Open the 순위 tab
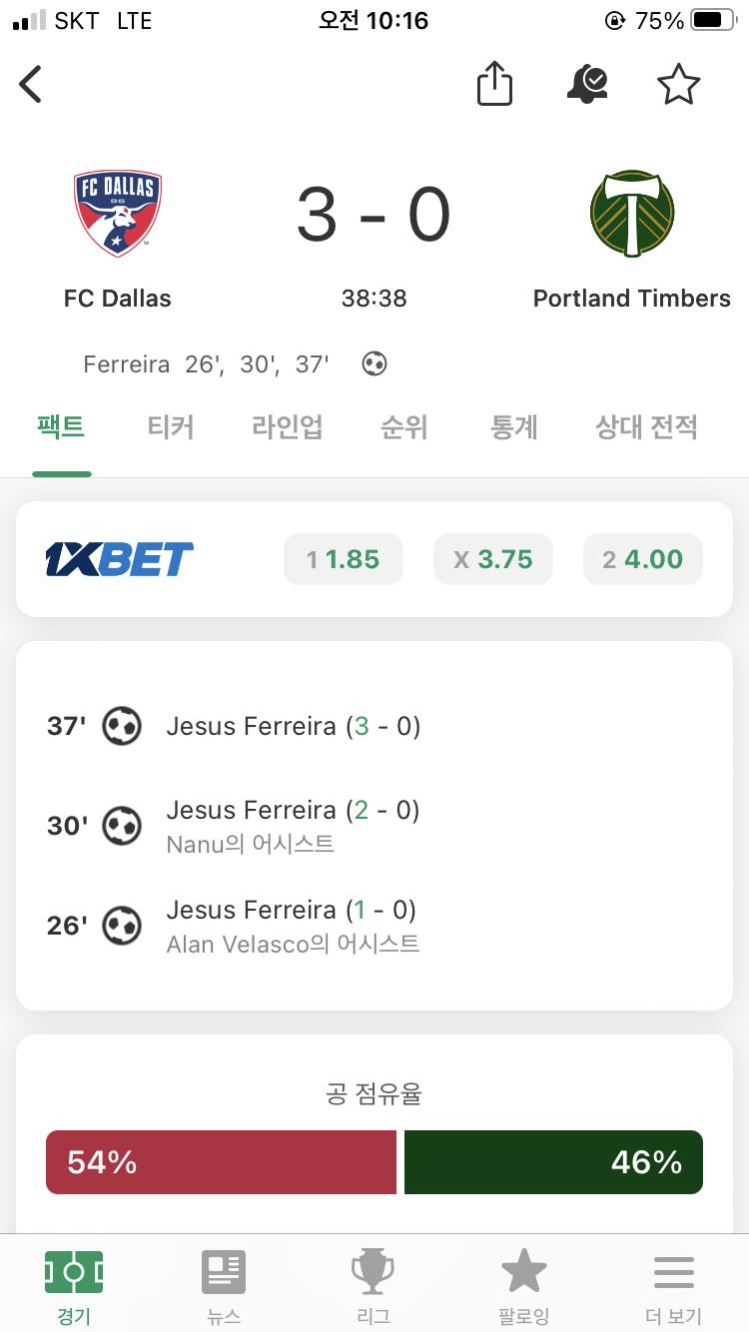Screen dimensions: 749x1332 tap(404, 428)
